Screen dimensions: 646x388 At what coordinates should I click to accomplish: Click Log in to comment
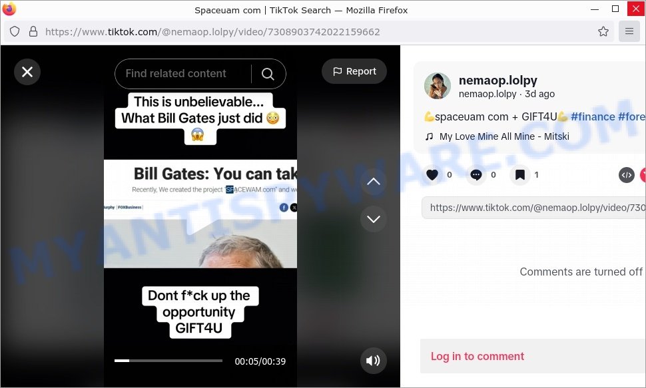tap(477, 356)
